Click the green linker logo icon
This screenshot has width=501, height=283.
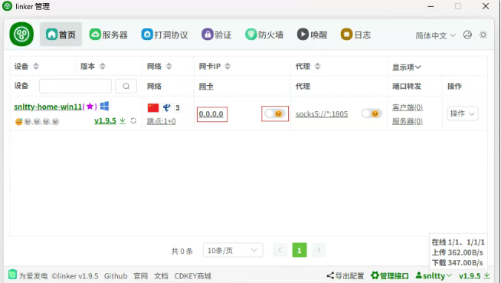click(x=21, y=34)
